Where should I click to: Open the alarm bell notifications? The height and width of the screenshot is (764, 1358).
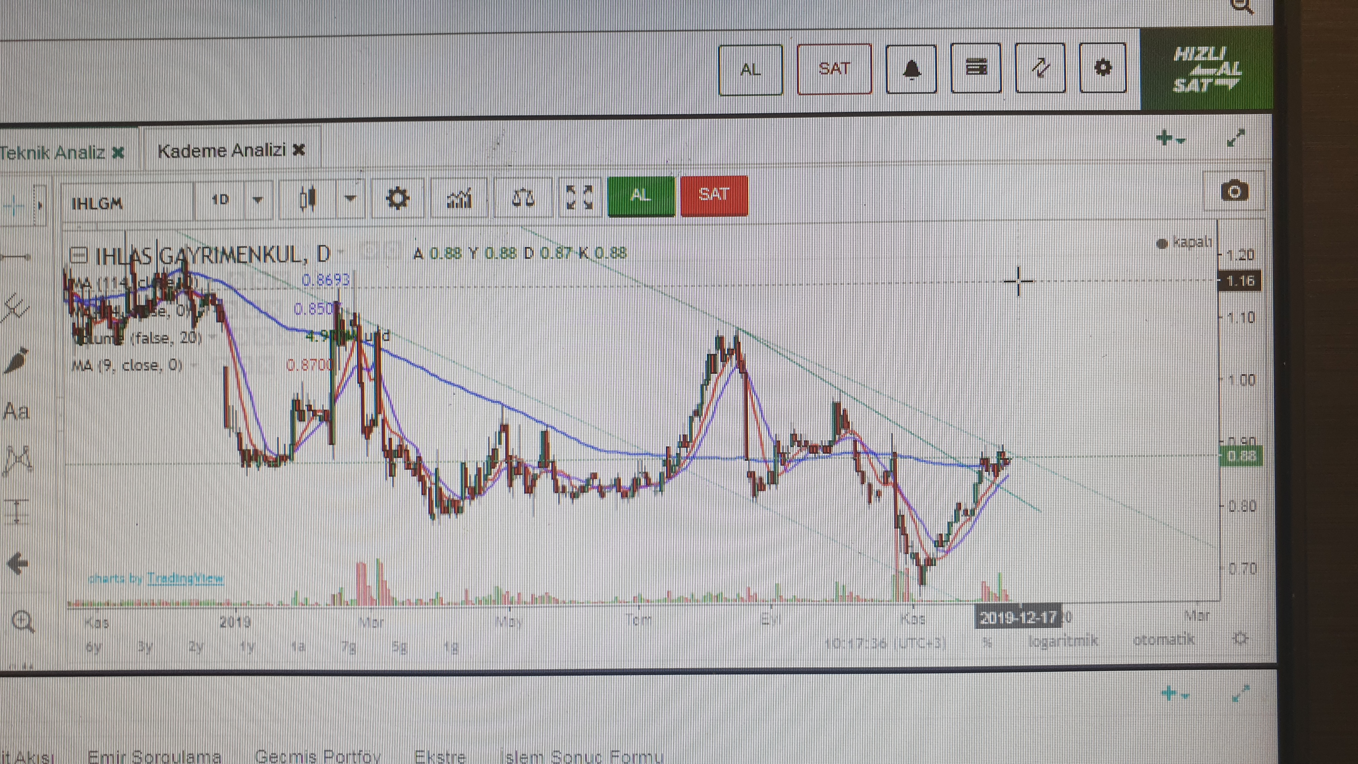[911, 69]
